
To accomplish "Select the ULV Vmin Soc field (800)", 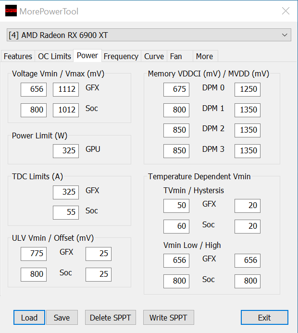I will (x=34, y=274).
